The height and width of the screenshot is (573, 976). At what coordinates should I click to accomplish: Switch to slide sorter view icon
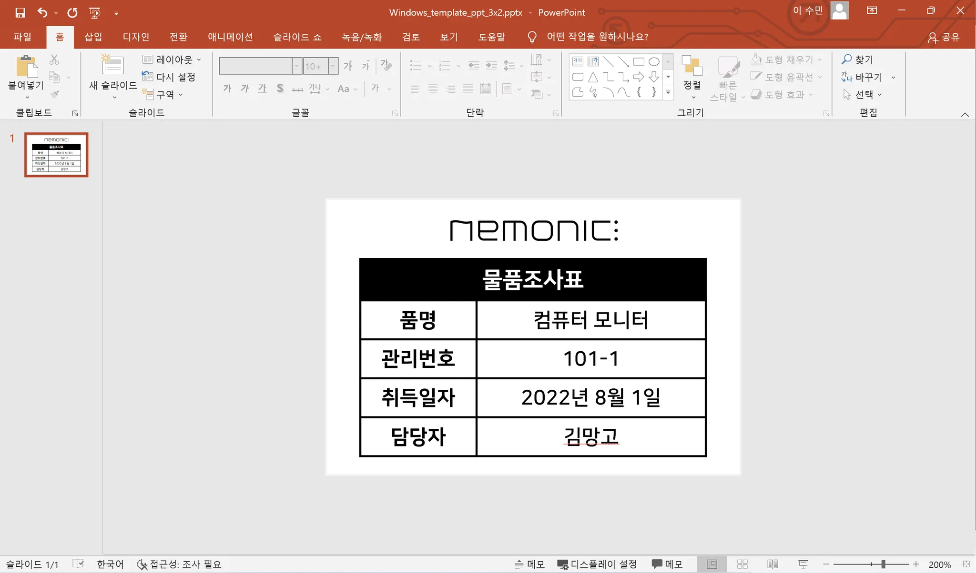pos(742,564)
